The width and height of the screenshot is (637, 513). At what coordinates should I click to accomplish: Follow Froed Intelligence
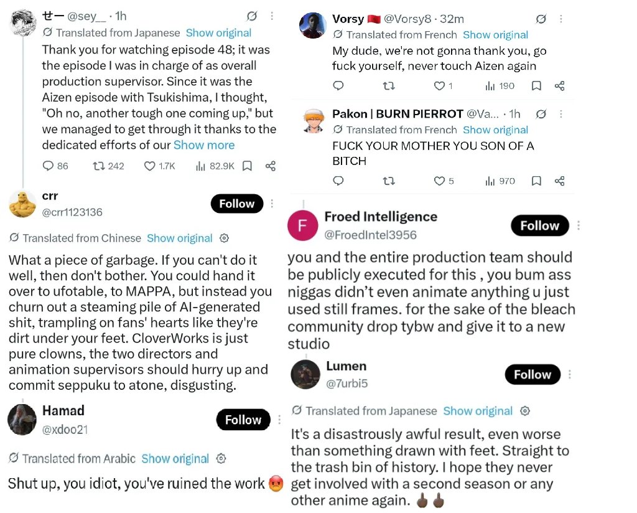coord(539,225)
